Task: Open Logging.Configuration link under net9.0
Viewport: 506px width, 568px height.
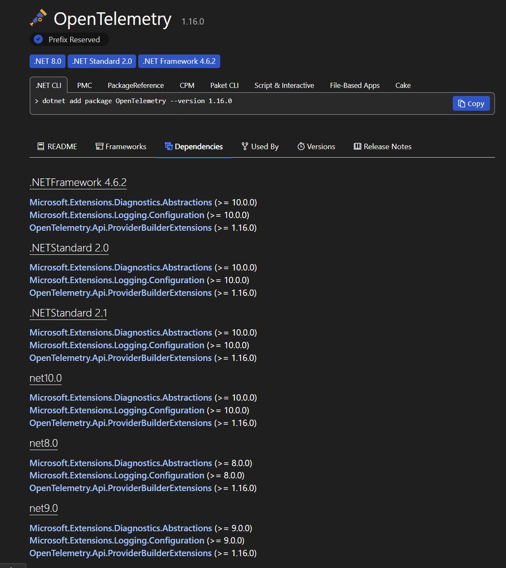Action: tap(117, 541)
